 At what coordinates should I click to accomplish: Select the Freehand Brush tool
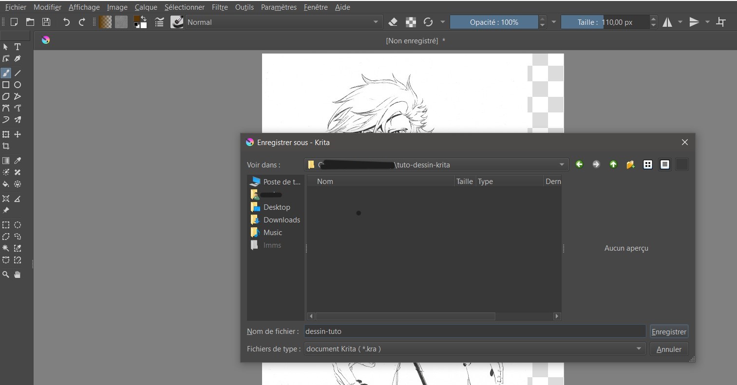[6, 73]
